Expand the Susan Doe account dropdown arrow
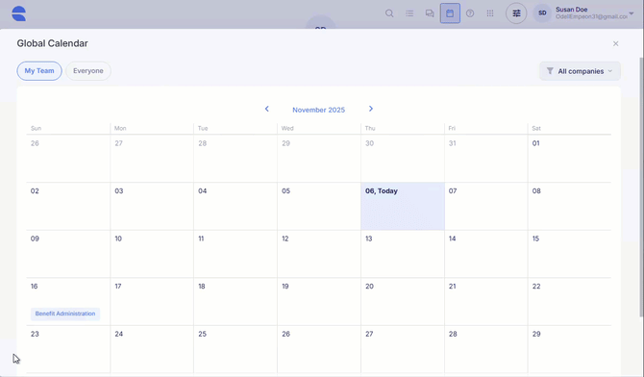This screenshot has width=644, height=377. [x=632, y=13]
